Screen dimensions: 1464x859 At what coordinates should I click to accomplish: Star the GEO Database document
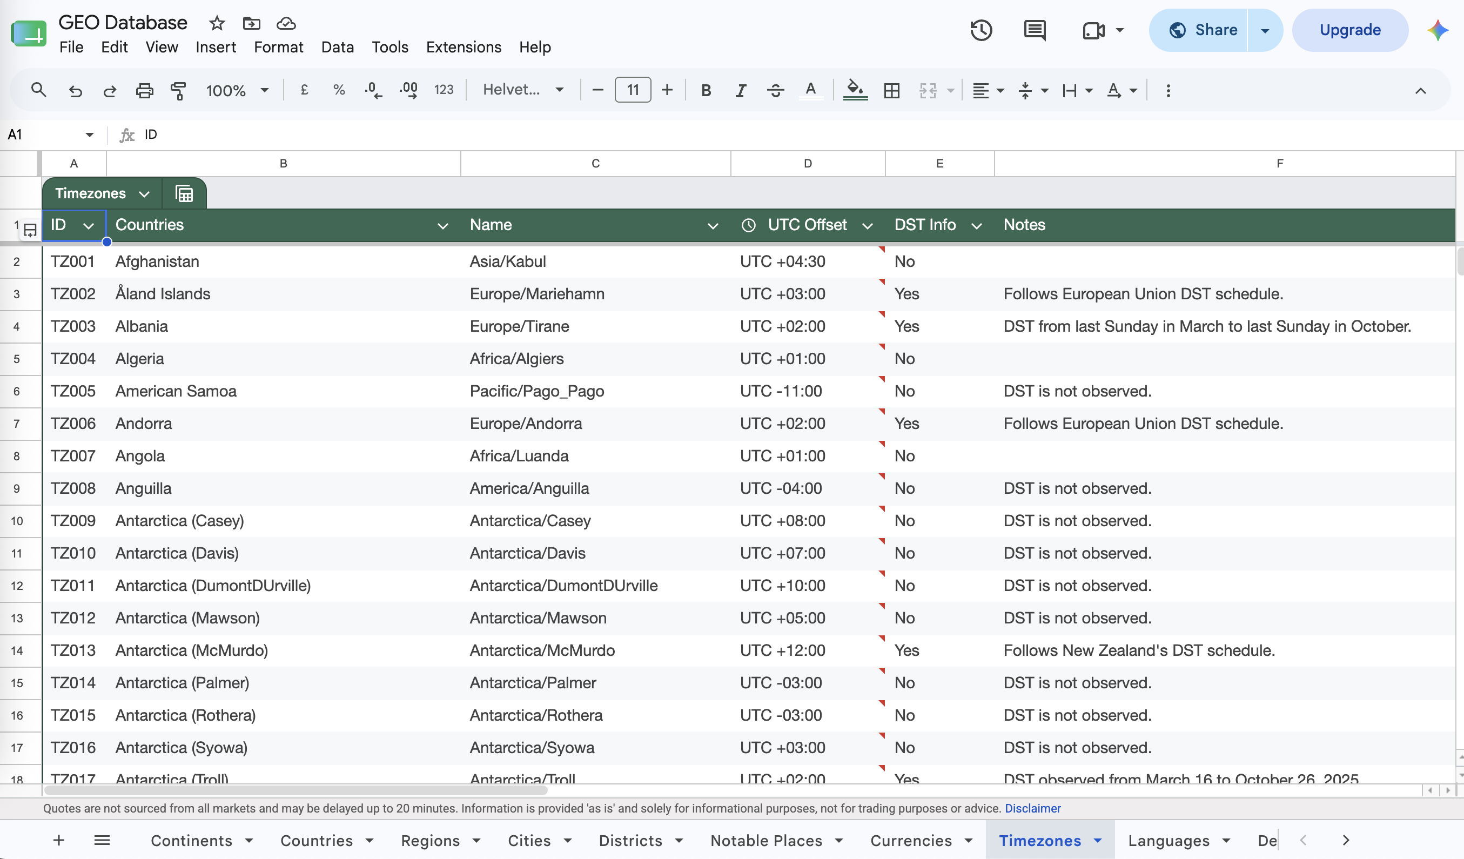pos(217,23)
